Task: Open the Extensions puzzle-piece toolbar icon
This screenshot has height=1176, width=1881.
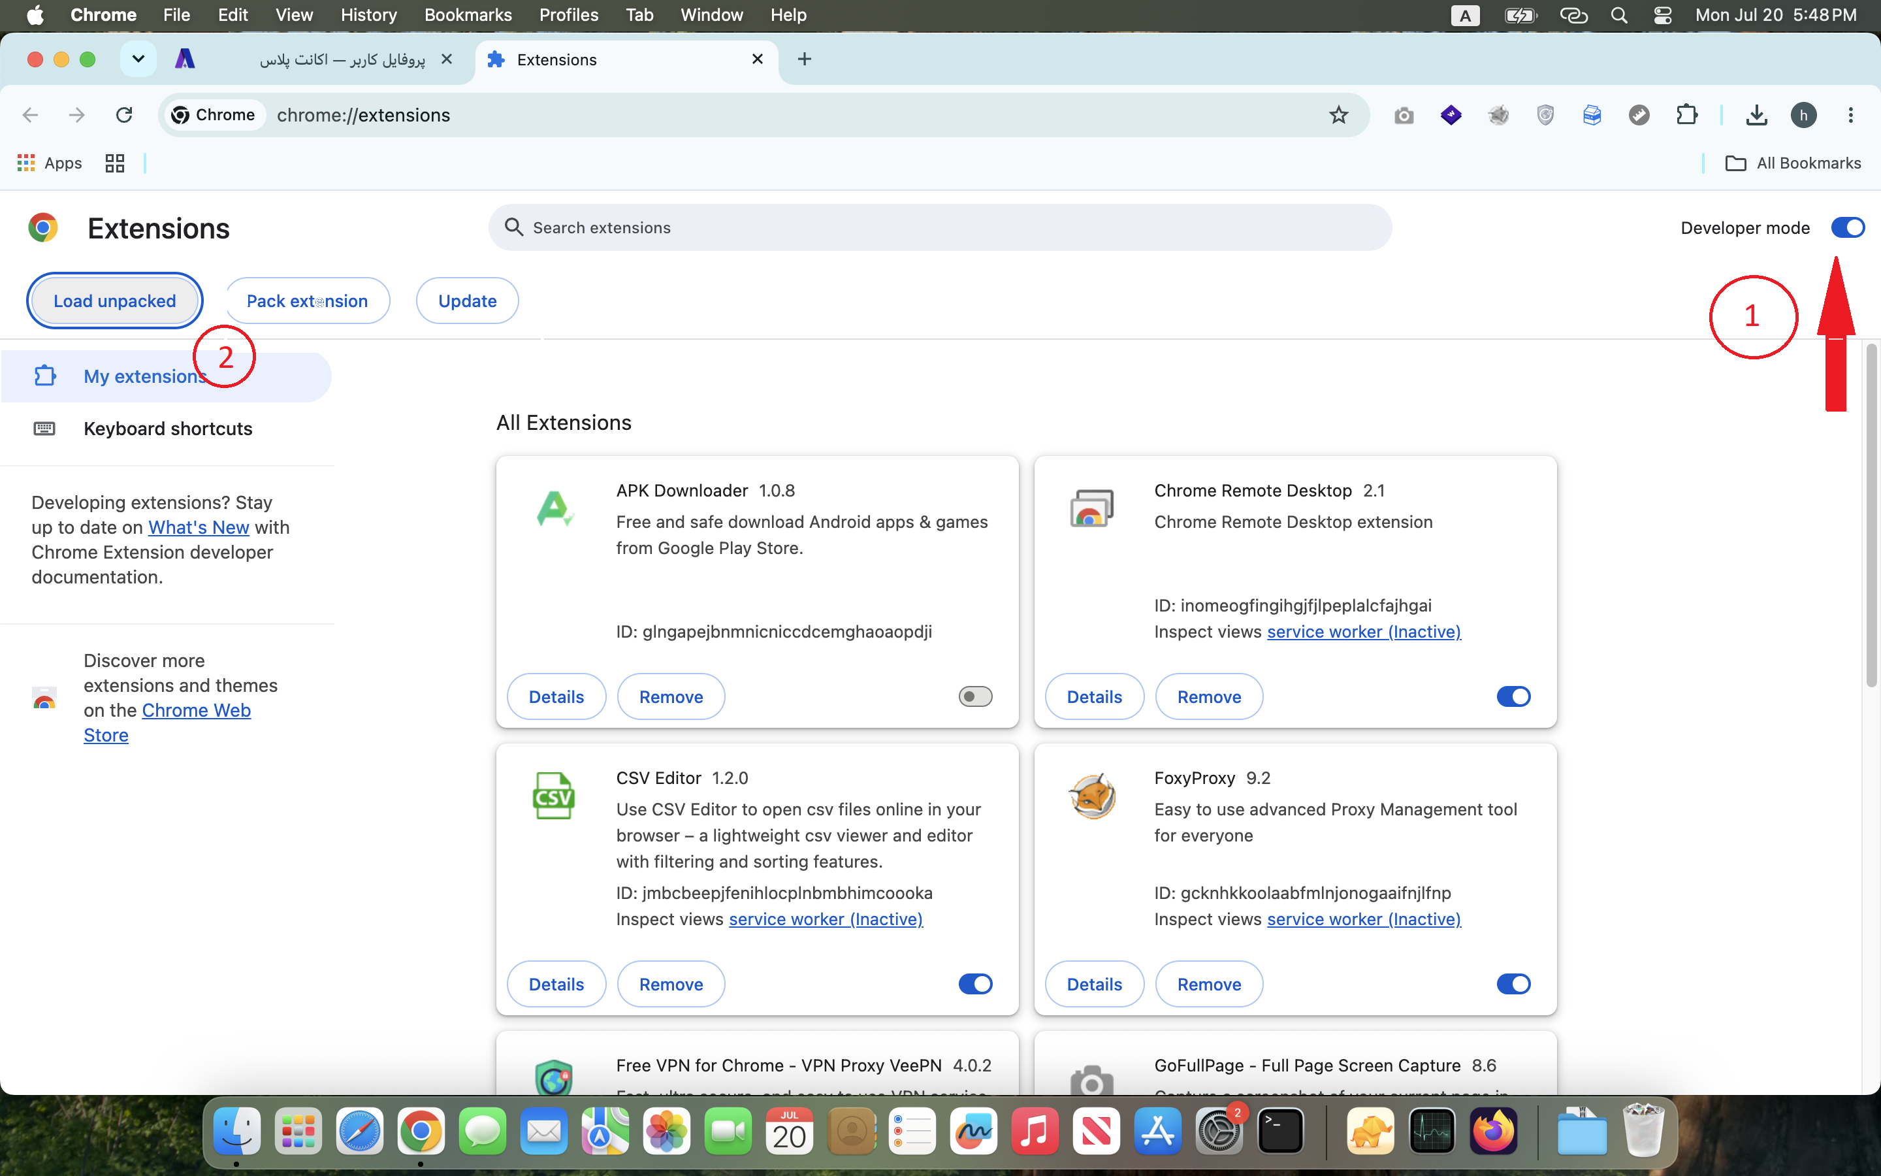Action: [1686, 116]
